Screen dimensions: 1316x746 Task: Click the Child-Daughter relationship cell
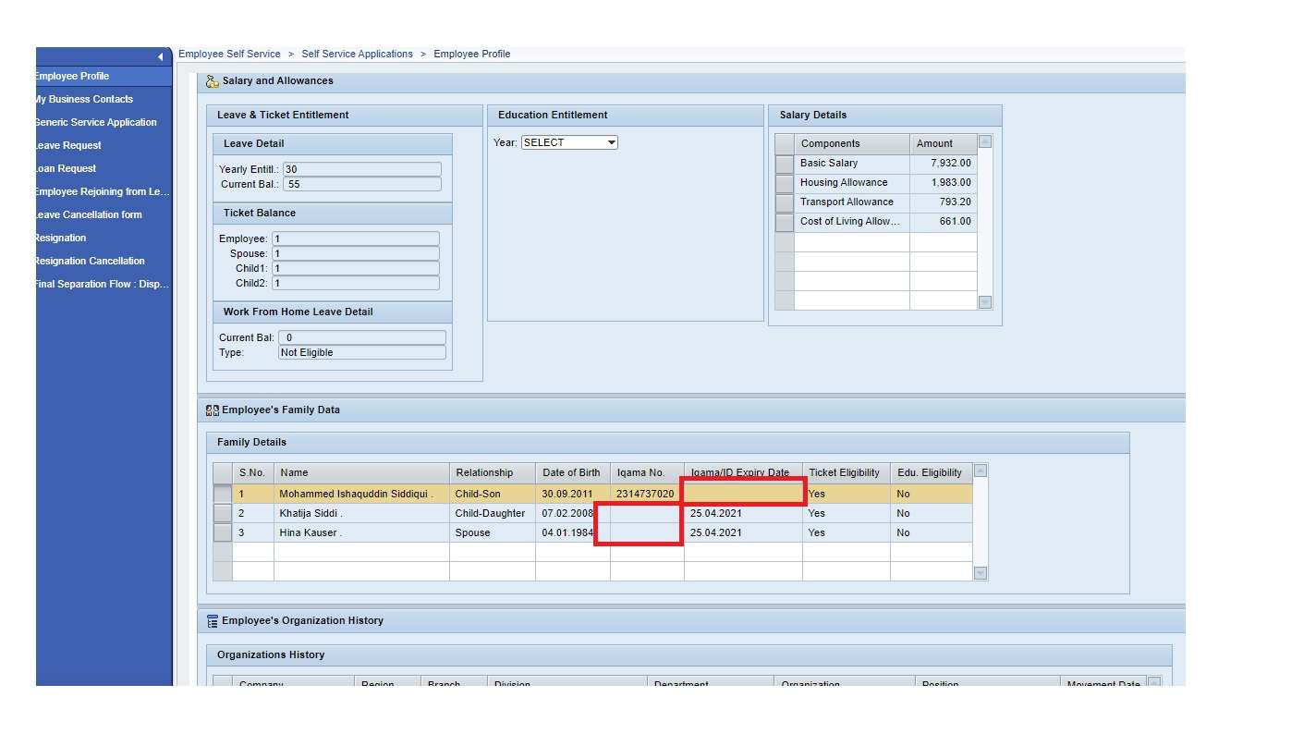pos(493,514)
